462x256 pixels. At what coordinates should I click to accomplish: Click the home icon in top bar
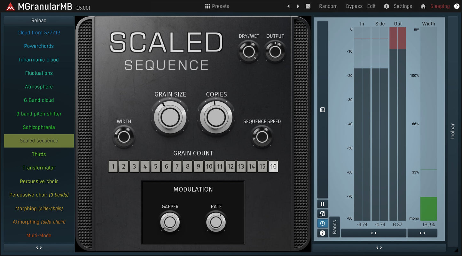click(423, 6)
